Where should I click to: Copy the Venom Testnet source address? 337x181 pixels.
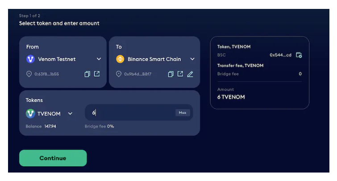[87, 74]
